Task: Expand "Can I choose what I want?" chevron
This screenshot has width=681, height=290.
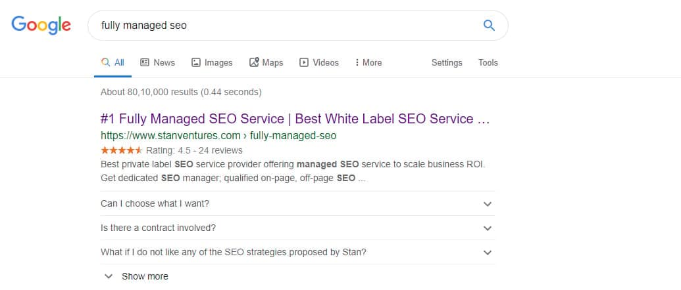Action: (488, 204)
